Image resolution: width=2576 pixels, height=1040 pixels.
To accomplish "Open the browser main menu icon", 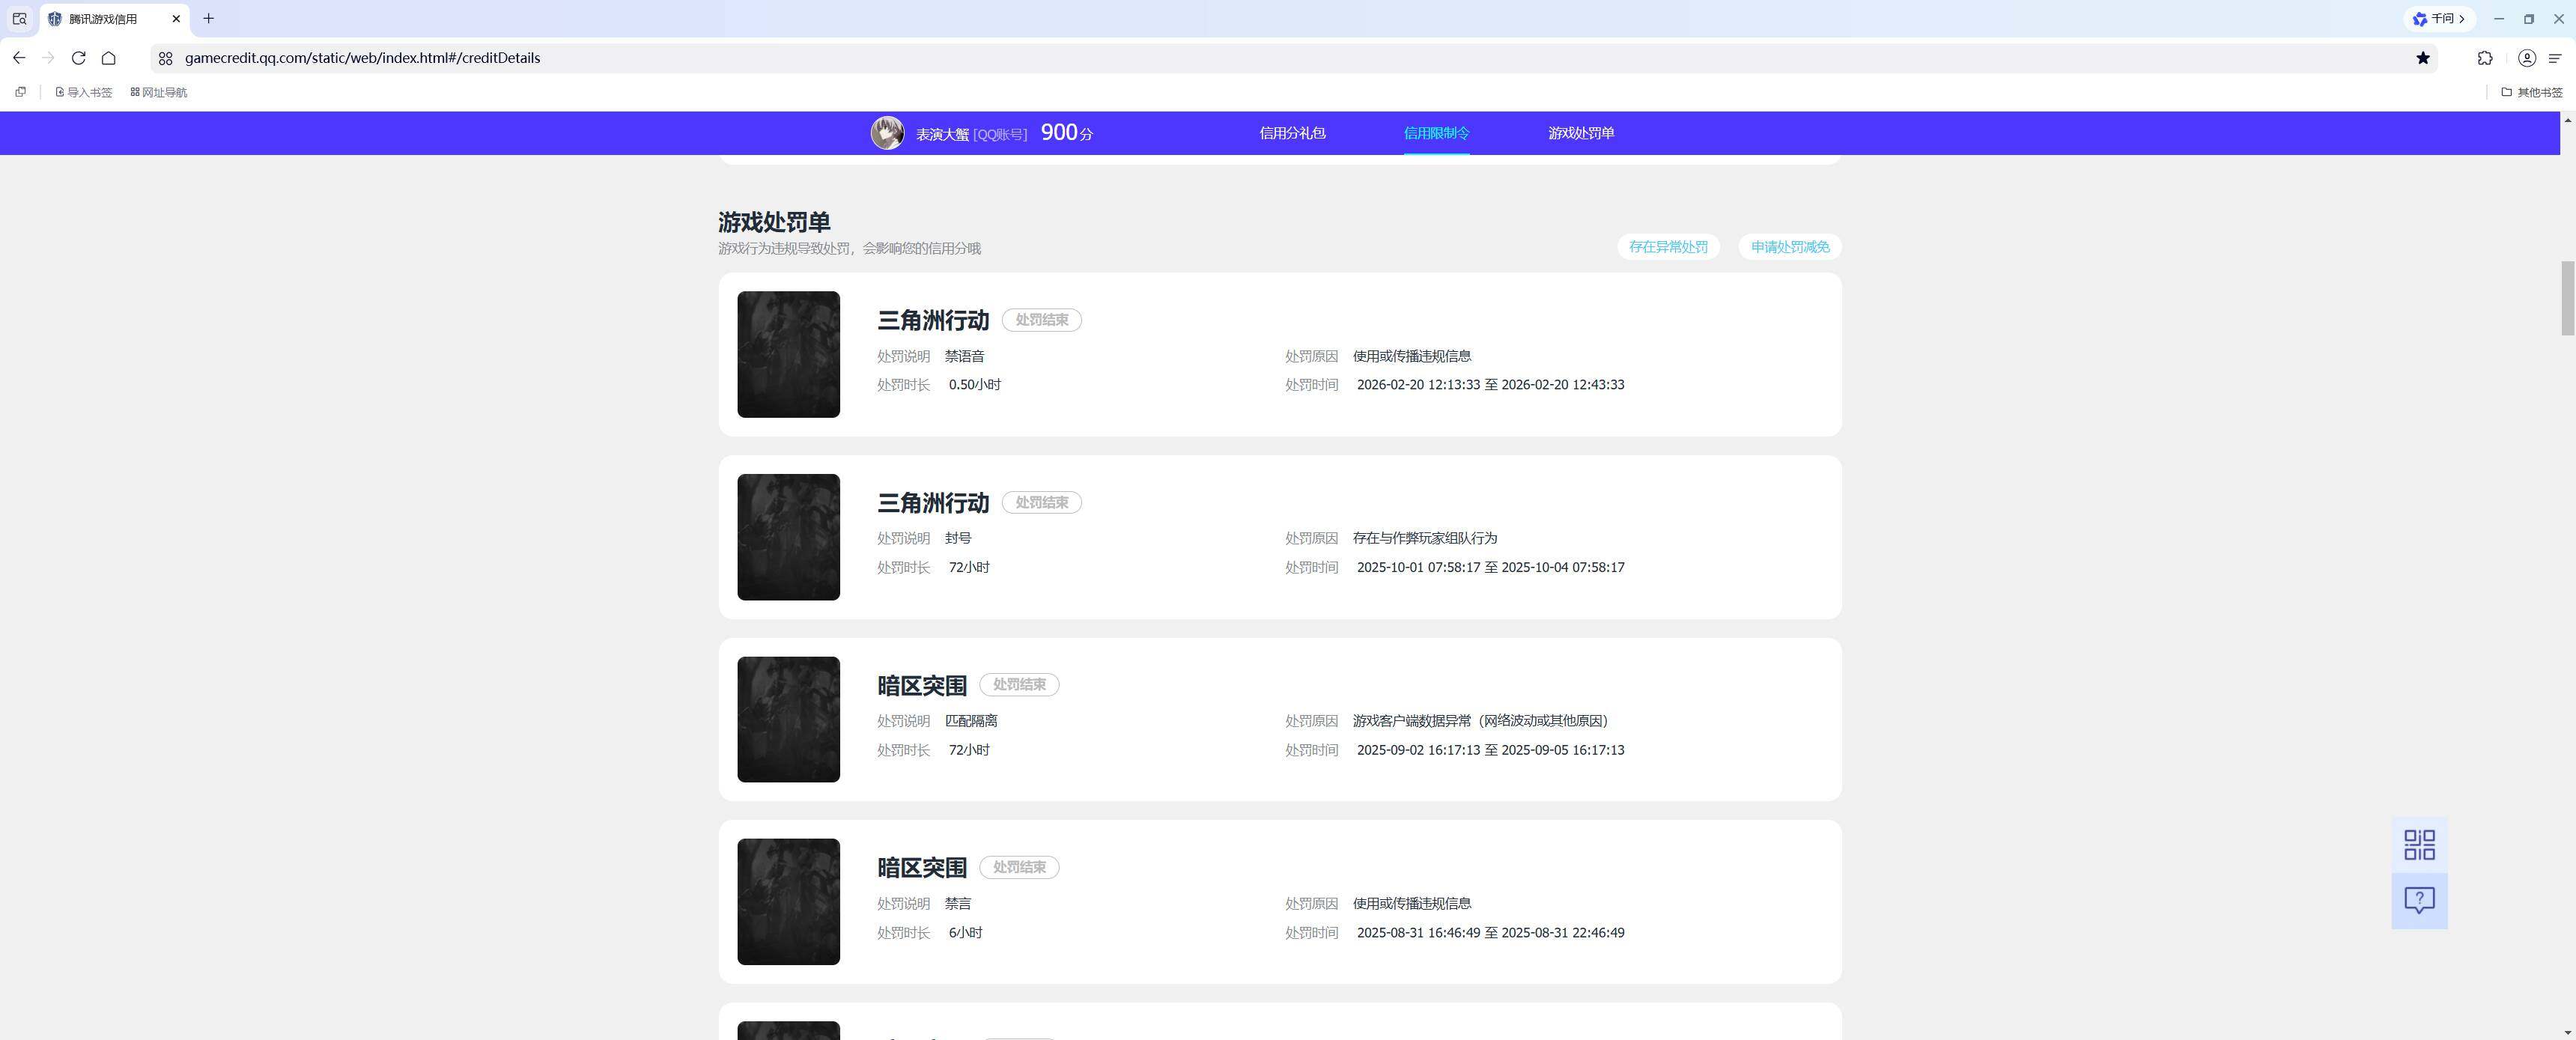I will [x=2554, y=58].
